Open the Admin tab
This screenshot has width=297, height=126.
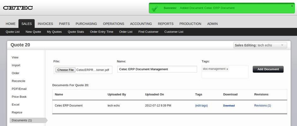212,24
